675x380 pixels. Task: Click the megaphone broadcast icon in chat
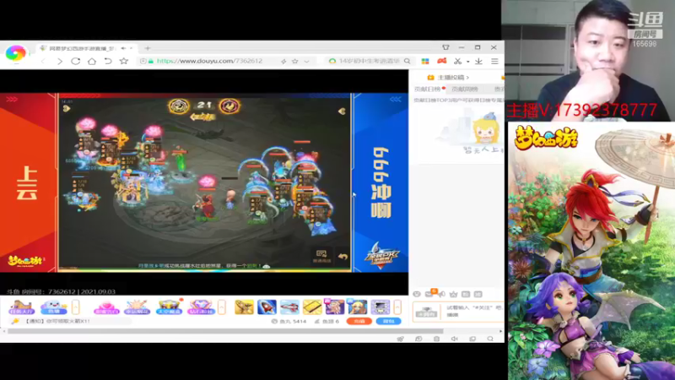coord(442,294)
